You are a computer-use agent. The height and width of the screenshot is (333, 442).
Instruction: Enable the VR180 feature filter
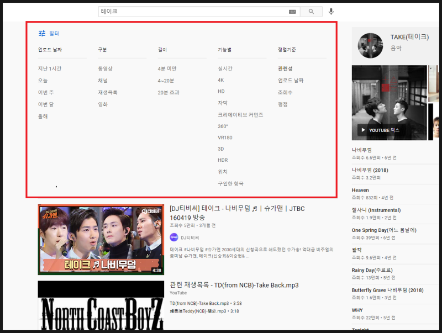tap(225, 138)
